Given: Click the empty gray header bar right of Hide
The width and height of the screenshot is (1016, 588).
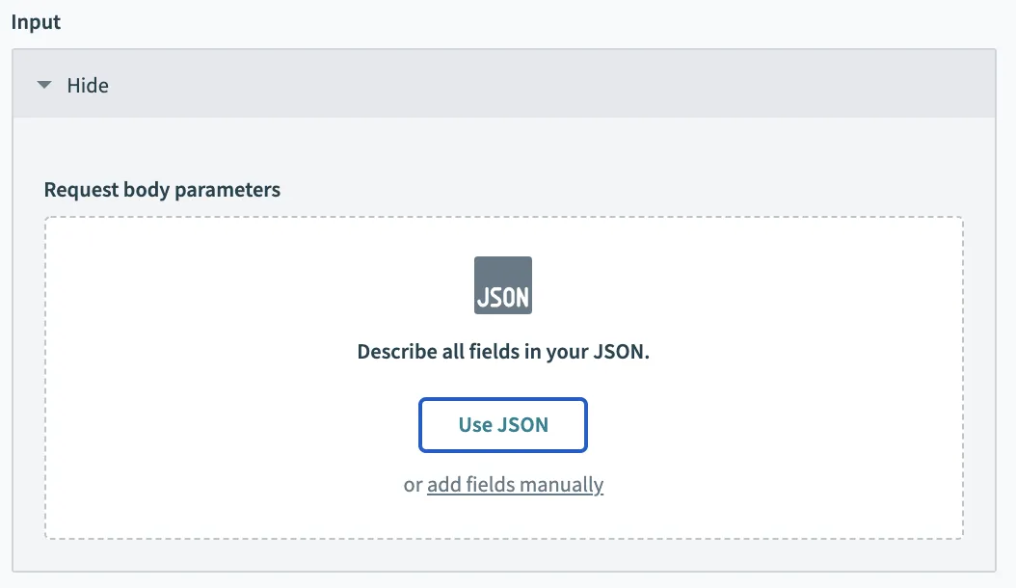Looking at the screenshot, I should point(578,85).
